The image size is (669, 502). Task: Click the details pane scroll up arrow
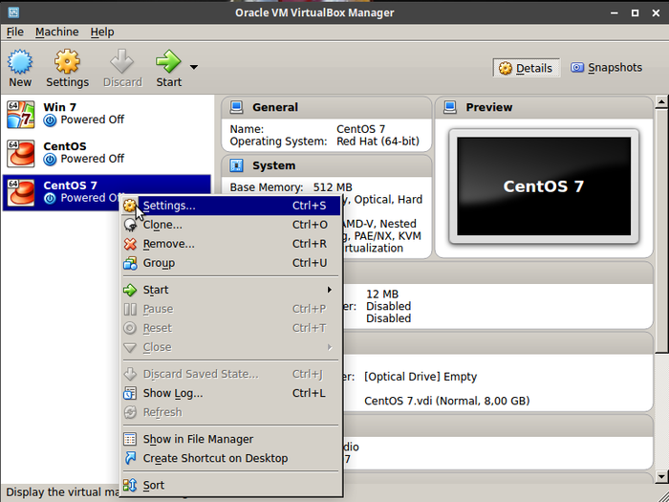(x=661, y=101)
